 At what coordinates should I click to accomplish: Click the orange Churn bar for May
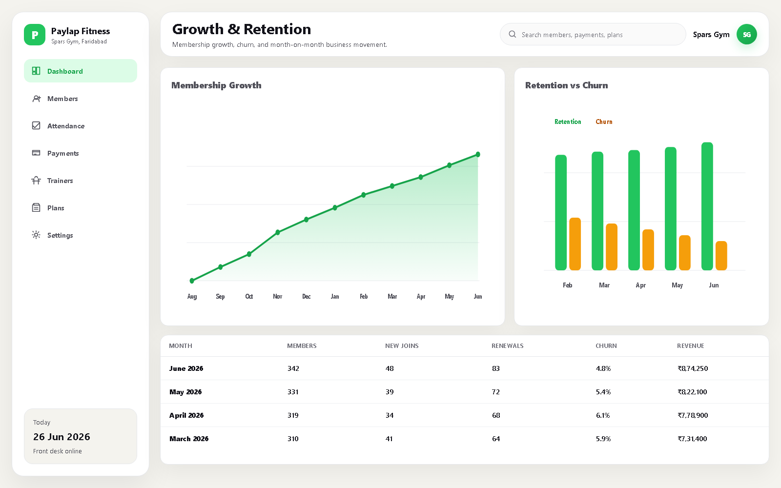685,253
